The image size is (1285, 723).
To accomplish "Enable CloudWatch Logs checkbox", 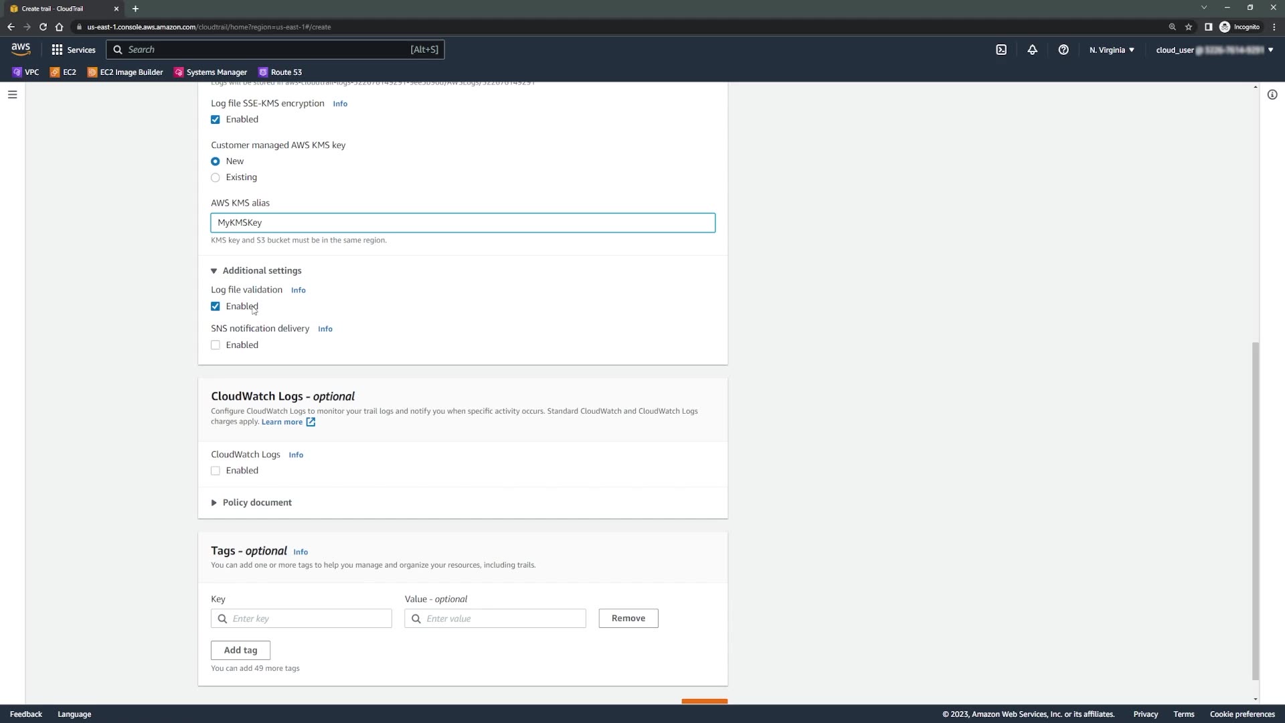I will tap(216, 471).
